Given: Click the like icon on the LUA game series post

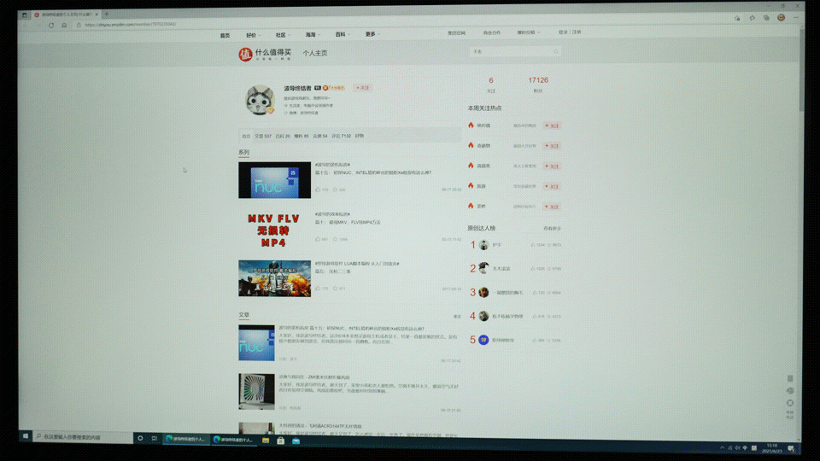Looking at the screenshot, I should click(318, 288).
